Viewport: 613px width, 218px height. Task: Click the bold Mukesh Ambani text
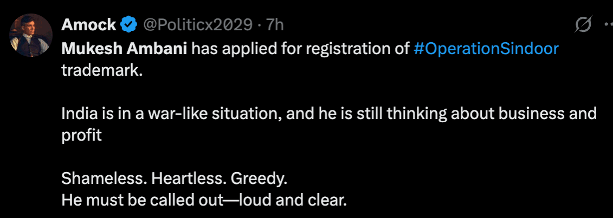click(x=124, y=49)
